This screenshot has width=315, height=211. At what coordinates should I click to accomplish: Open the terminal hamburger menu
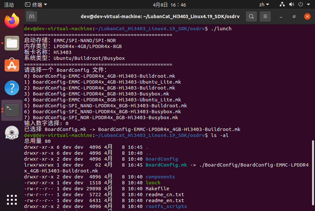(265, 16)
